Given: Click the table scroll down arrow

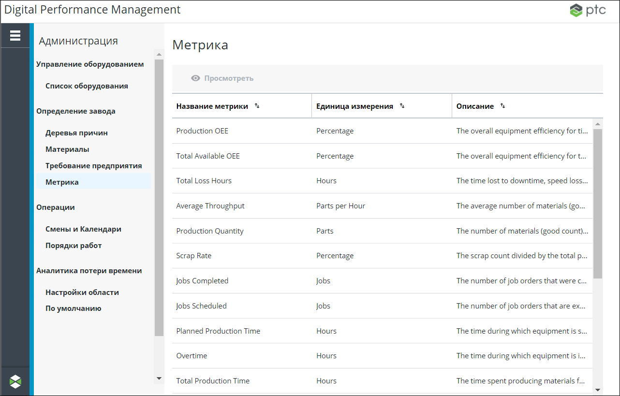Looking at the screenshot, I should [x=598, y=389].
